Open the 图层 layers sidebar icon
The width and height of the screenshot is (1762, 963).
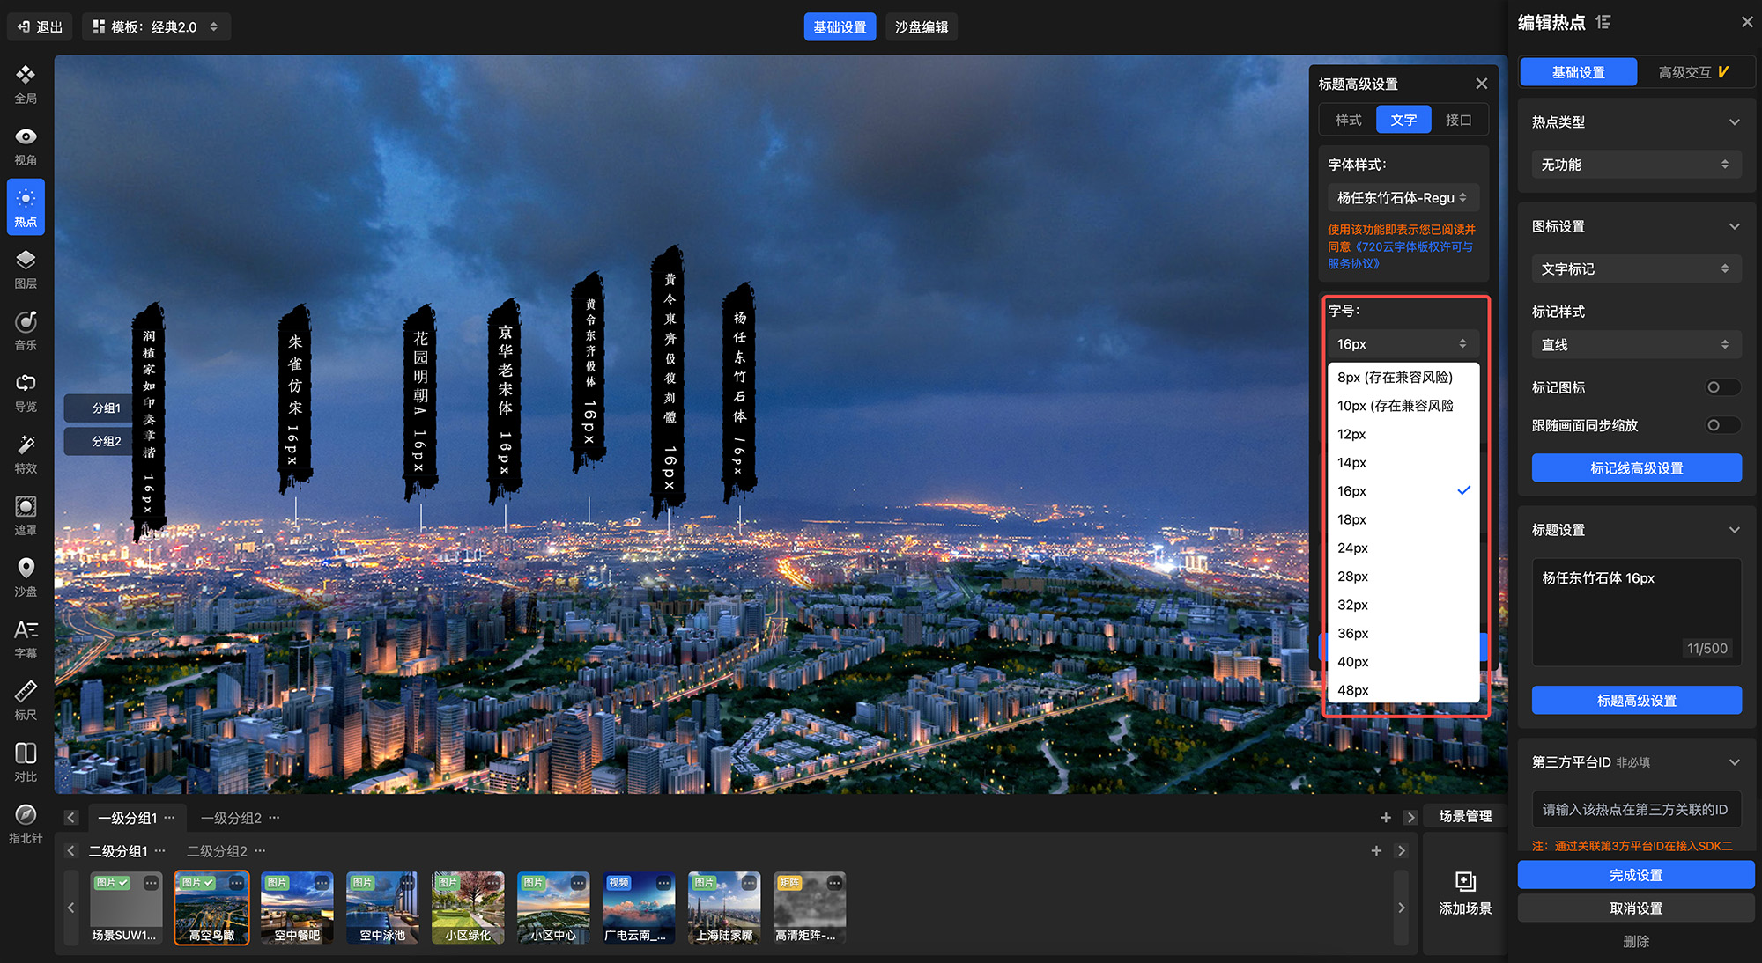[x=26, y=261]
